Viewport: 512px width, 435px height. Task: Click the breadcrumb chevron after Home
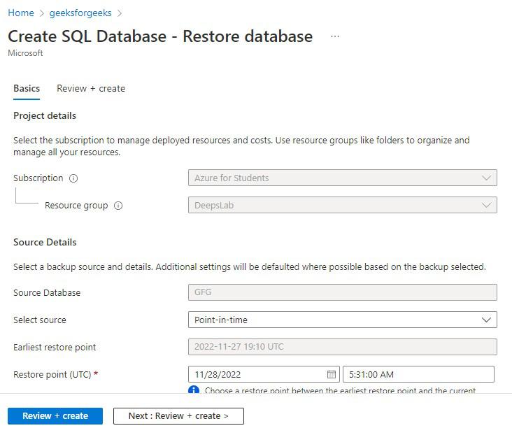tap(42, 13)
